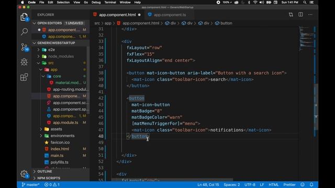Change language mode HTML

pyautogui.click(x=273, y=184)
